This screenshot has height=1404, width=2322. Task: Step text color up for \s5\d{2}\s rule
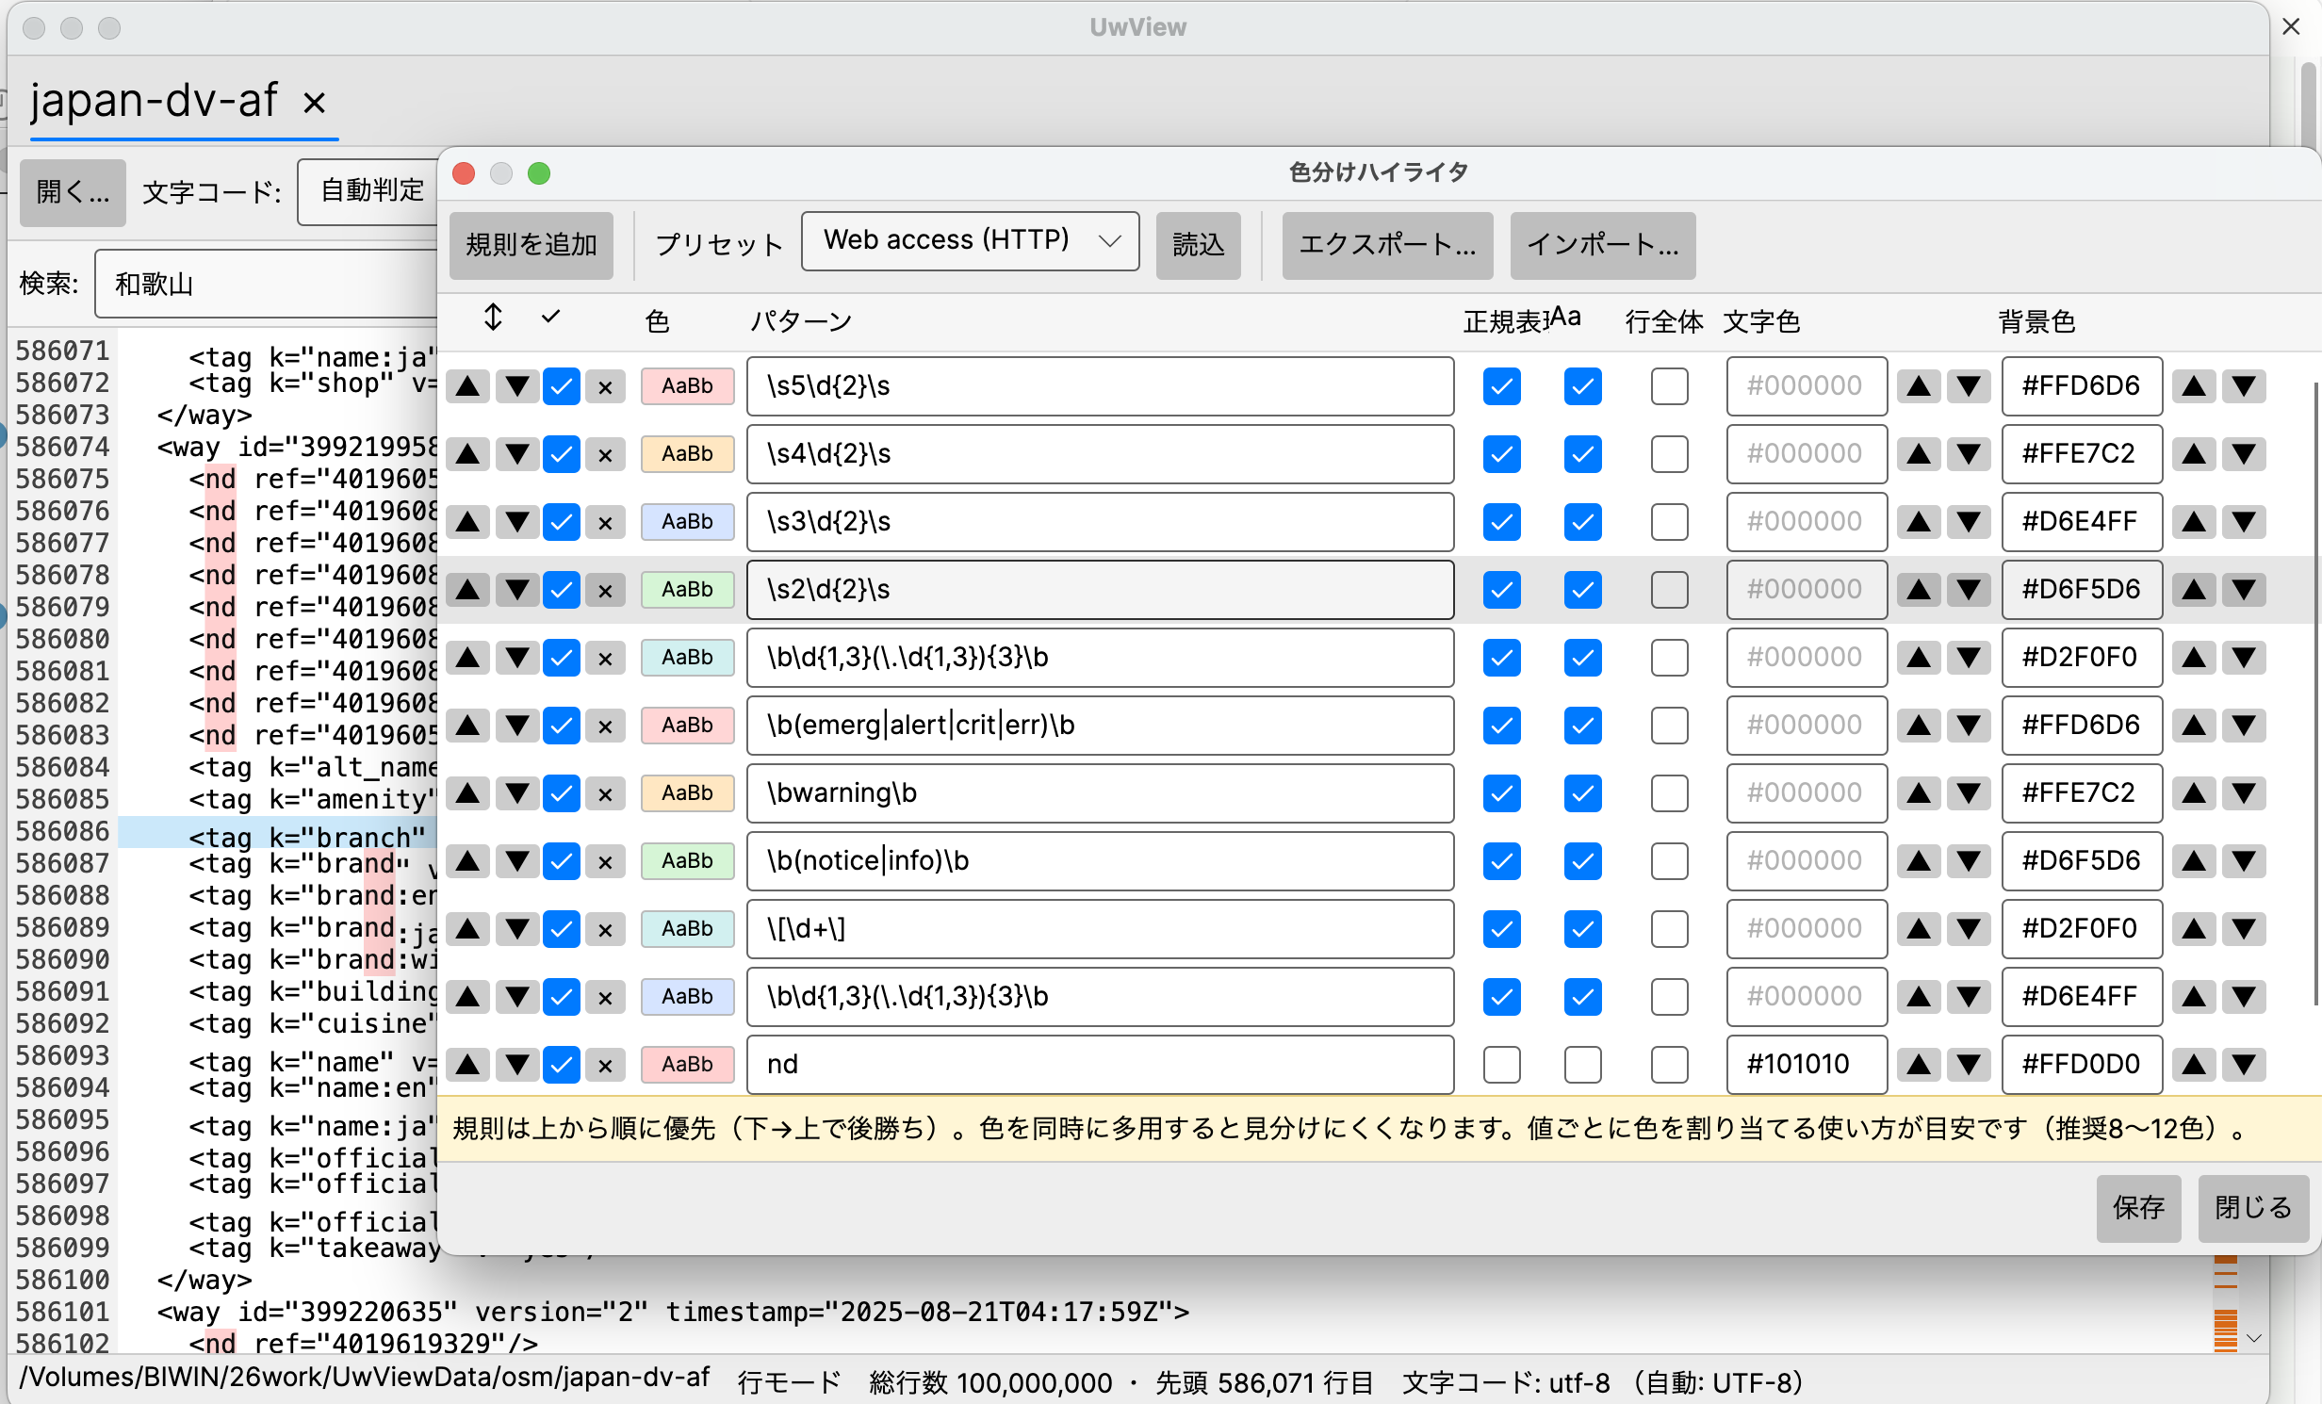(x=1919, y=386)
